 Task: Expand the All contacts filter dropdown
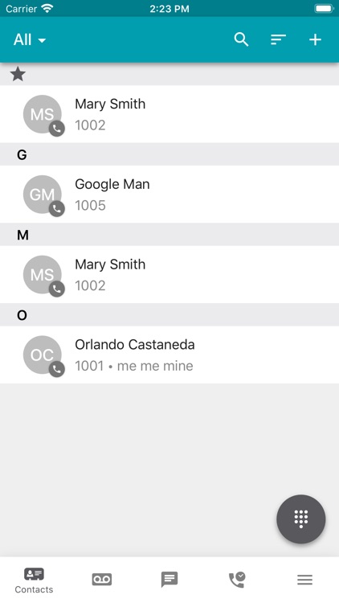[30, 39]
